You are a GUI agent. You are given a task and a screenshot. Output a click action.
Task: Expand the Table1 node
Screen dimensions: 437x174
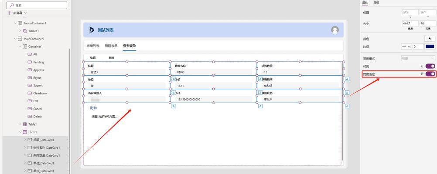[x=20, y=124]
